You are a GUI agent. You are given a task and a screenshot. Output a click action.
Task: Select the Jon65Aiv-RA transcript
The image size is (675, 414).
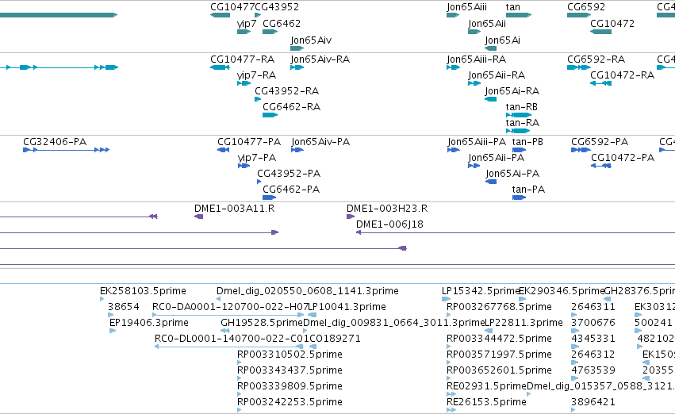pos(297,67)
